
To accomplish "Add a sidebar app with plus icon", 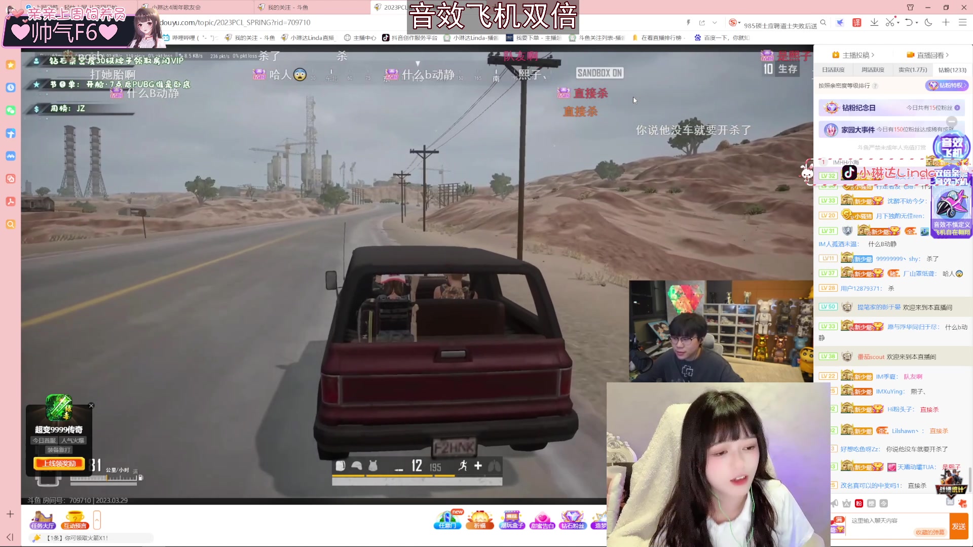I will (x=10, y=514).
